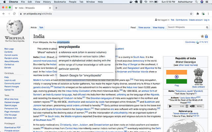Click the volume icon in anthem player

(x=193, y=106)
